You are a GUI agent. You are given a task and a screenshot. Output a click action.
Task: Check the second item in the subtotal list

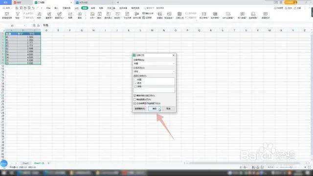[136, 83]
